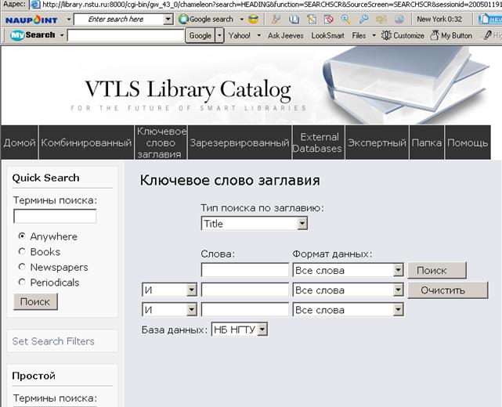Open the Комбинированный navigation tab
This screenshot has height=407, width=502.
[x=86, y=143]
